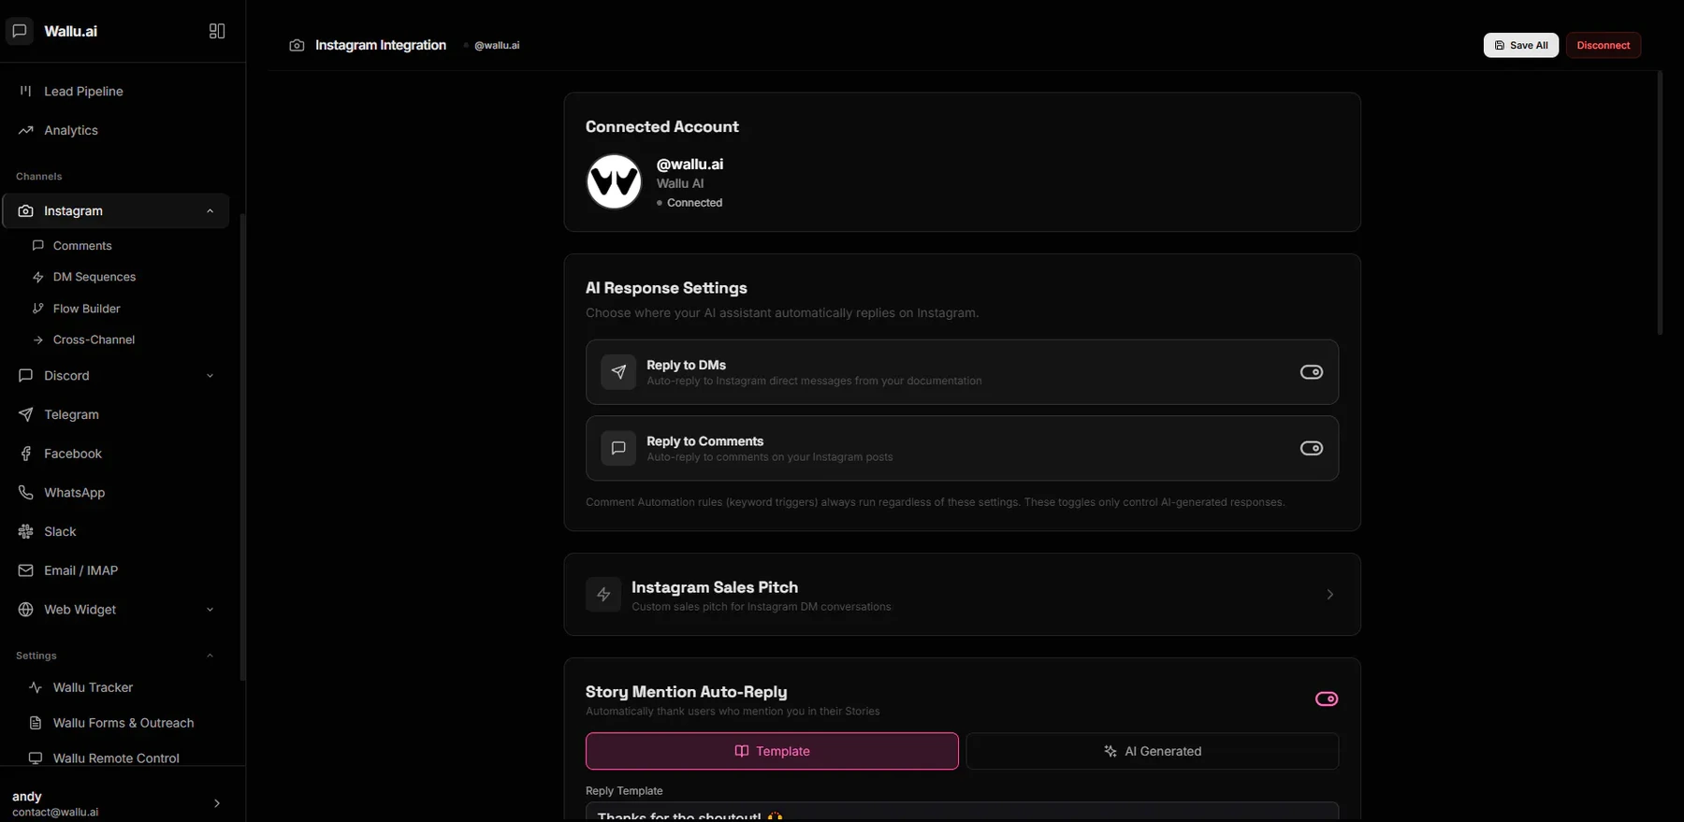
Task: Click the Telegram paper plane icon
Action: pos(25,414)
